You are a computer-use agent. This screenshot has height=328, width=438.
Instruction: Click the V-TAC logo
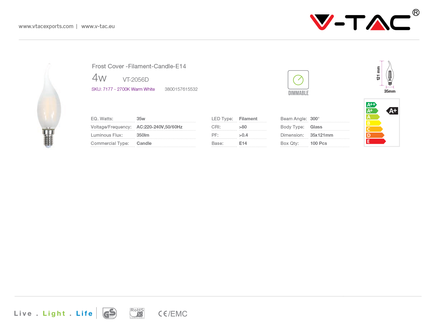364,20
